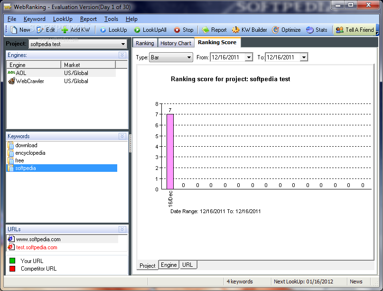Click the WebRanking title bar app icon
This screenshot has height=291, width=383.
click(x=7, y=7)
